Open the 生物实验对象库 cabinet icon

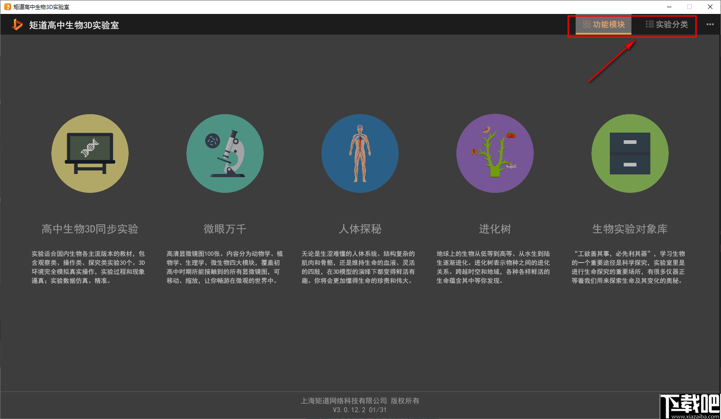tap(630, 153)
